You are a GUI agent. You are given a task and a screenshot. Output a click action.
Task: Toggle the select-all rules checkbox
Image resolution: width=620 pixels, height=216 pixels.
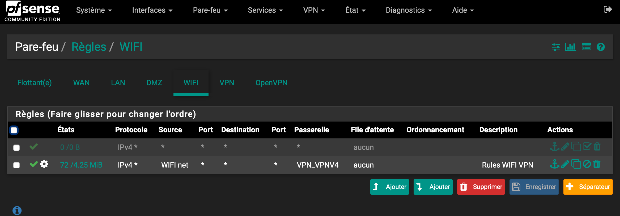coord(14,130)
